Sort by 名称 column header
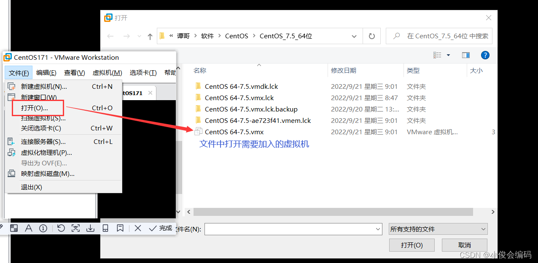Image resolution: width=538 pixels, height=263 pixels. (200, 71)
